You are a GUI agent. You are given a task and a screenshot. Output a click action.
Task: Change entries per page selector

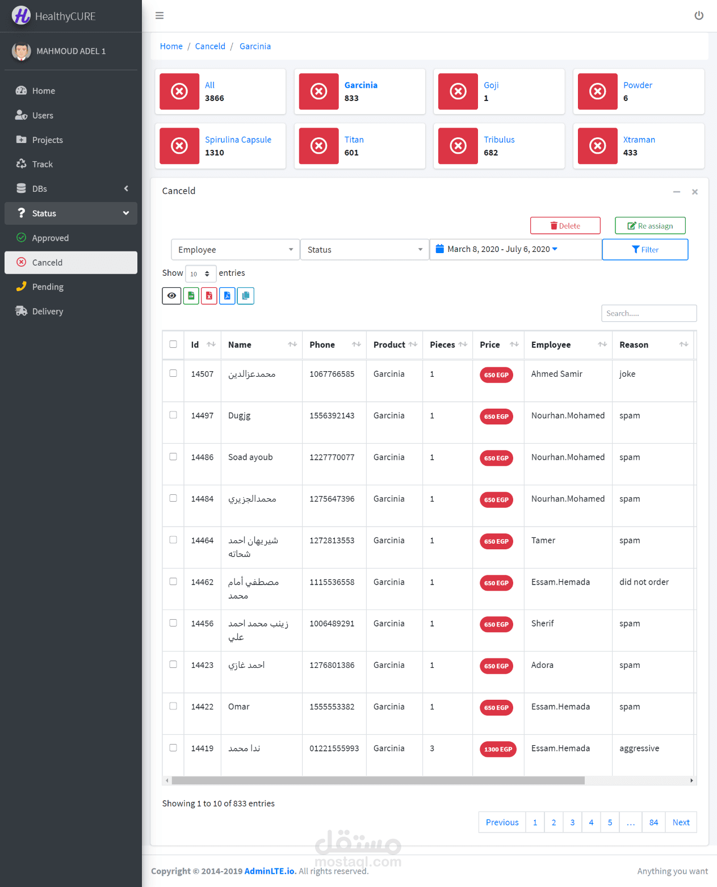point(200,274)
